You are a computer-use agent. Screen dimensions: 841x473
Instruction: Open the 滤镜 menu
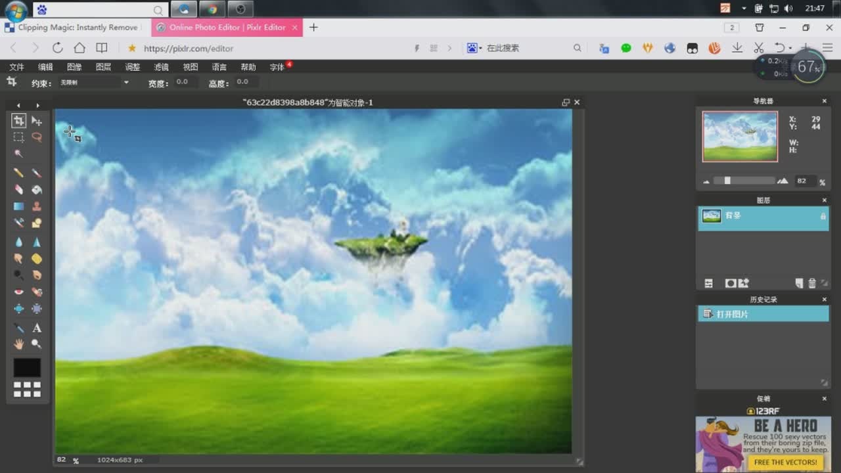161,67
